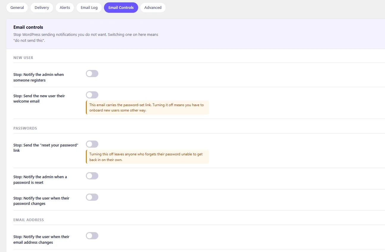Click the warning about the password-set link

coord(147,108)
